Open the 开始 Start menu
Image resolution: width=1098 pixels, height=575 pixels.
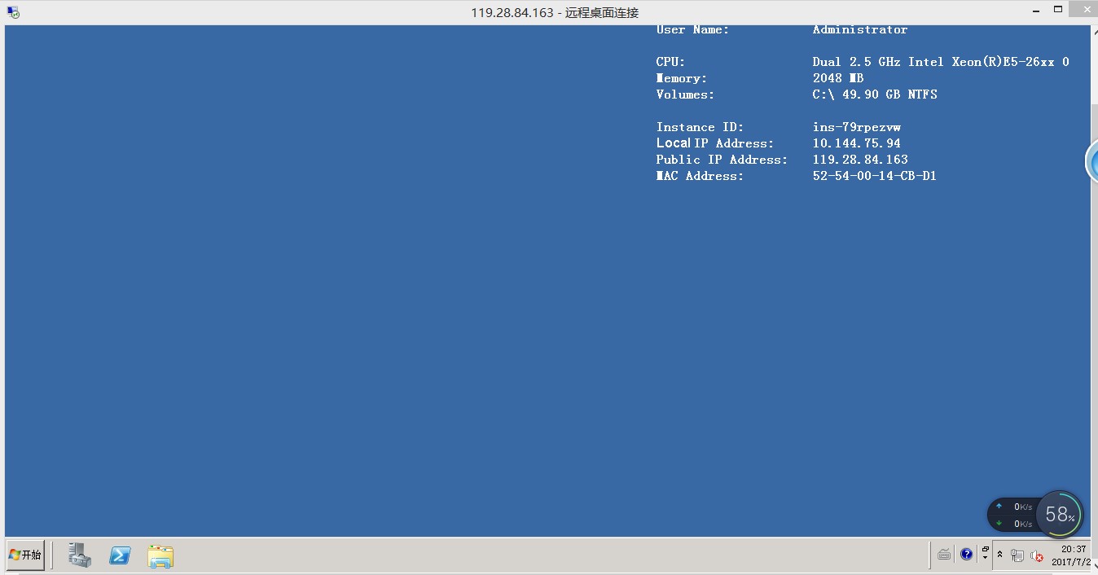25,555
